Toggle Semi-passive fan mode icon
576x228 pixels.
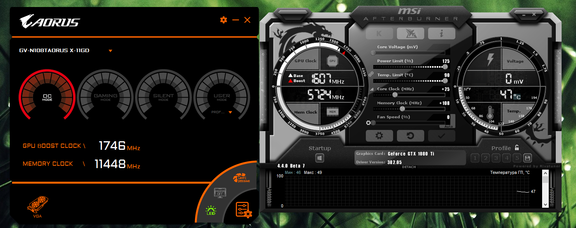tap(241, 179)
